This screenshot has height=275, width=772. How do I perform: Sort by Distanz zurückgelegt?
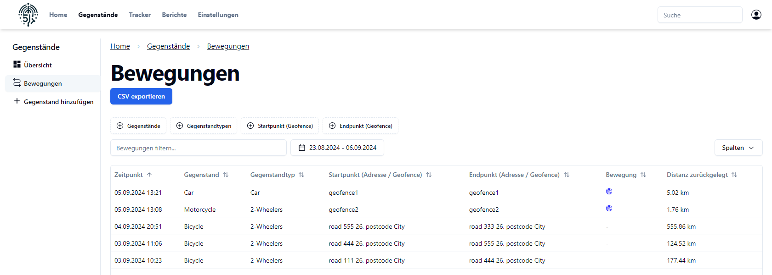[x=734, y=175]
